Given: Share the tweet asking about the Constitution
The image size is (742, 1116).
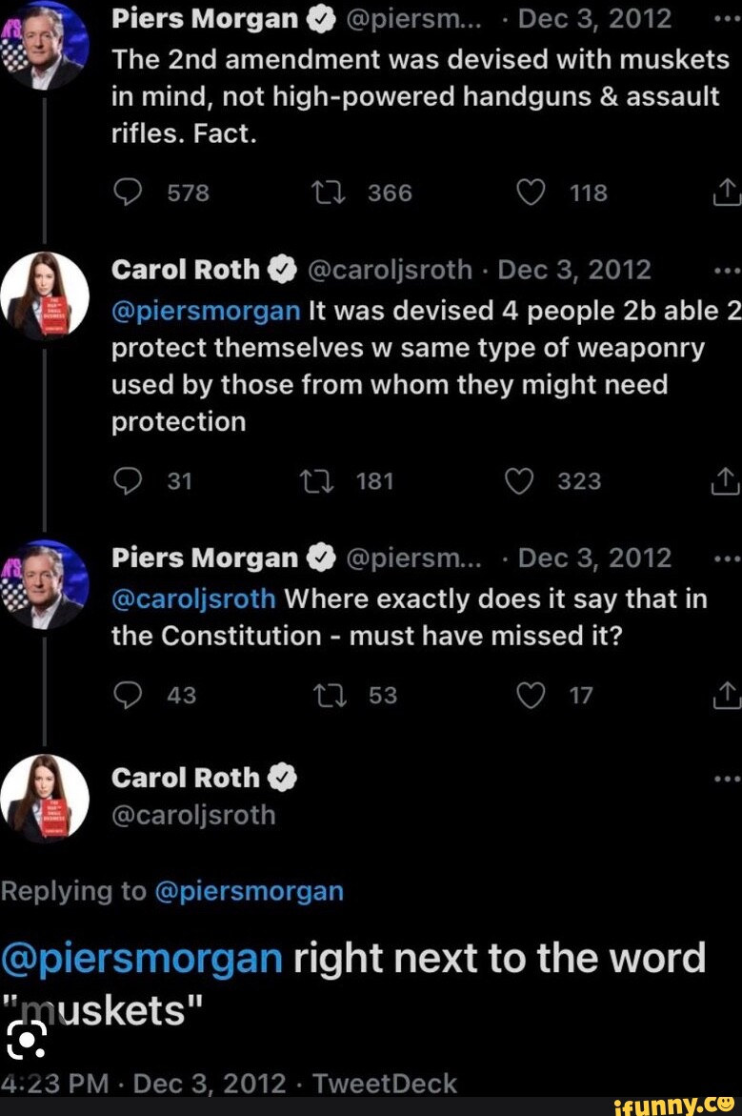Looking at the screenshot, I should point(726,697).
